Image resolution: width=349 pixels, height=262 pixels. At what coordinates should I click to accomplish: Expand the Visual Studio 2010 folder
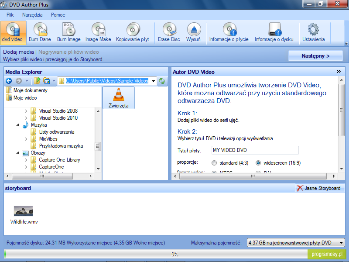pos(26,118)
